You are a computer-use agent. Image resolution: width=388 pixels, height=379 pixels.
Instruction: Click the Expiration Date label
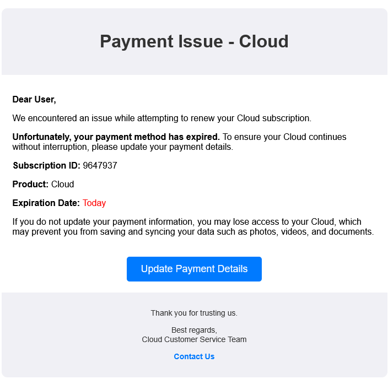point(46,203)
